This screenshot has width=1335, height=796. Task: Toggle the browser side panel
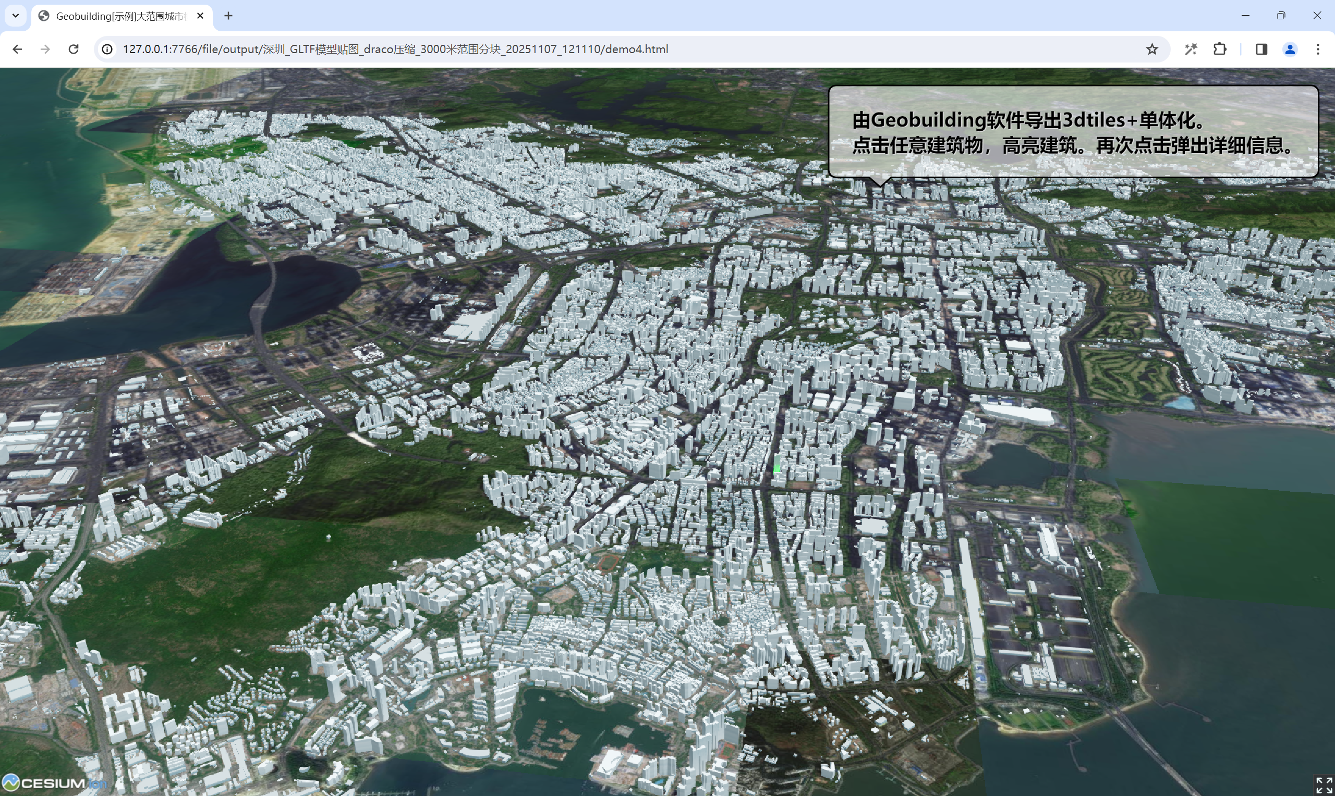[x=1261, y=49]
